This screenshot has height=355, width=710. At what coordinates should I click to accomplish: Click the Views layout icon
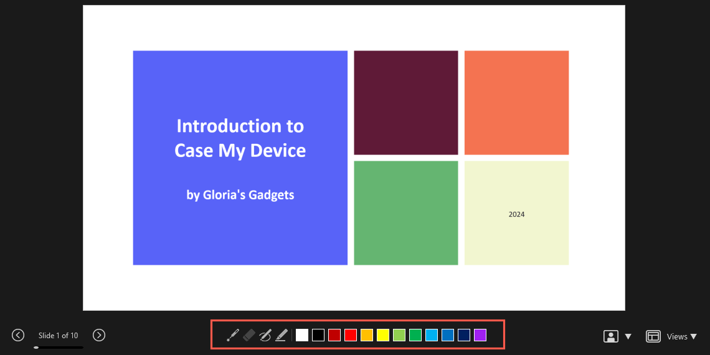pos(653,336)
